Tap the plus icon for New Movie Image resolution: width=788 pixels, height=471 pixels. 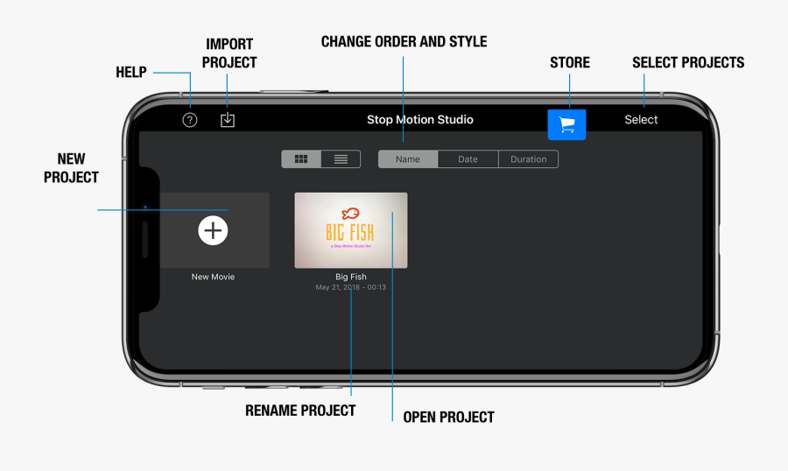click(213, 230)
